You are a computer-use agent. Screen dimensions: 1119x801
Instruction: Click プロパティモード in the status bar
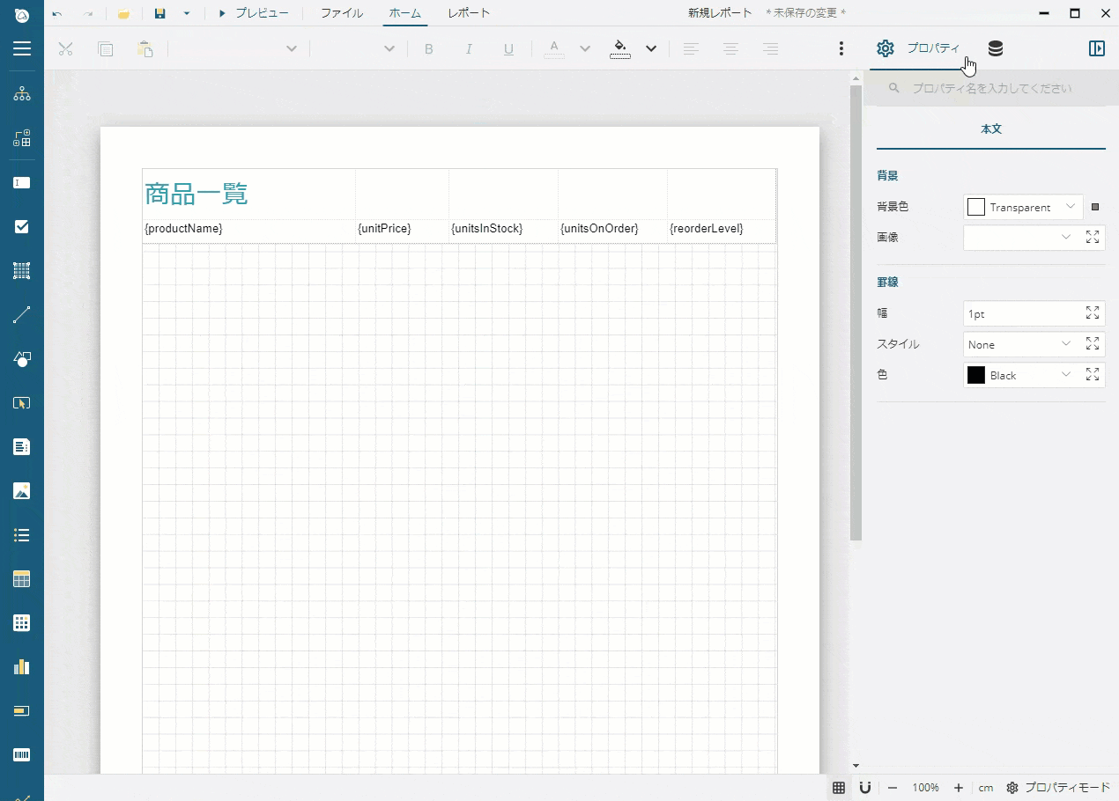click(x=1064, y=788)
